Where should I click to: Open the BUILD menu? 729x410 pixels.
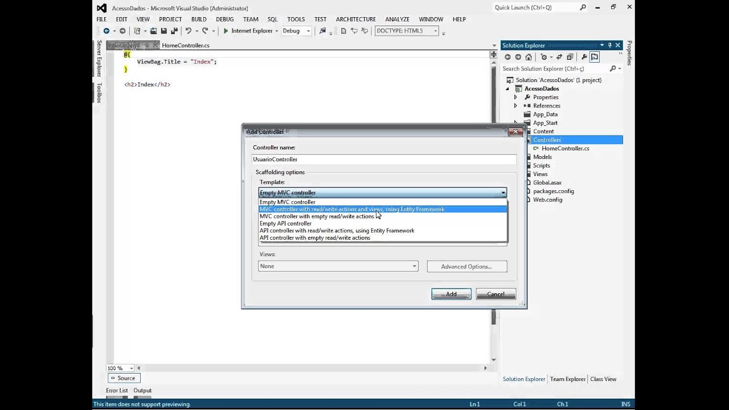pos(199,19)
